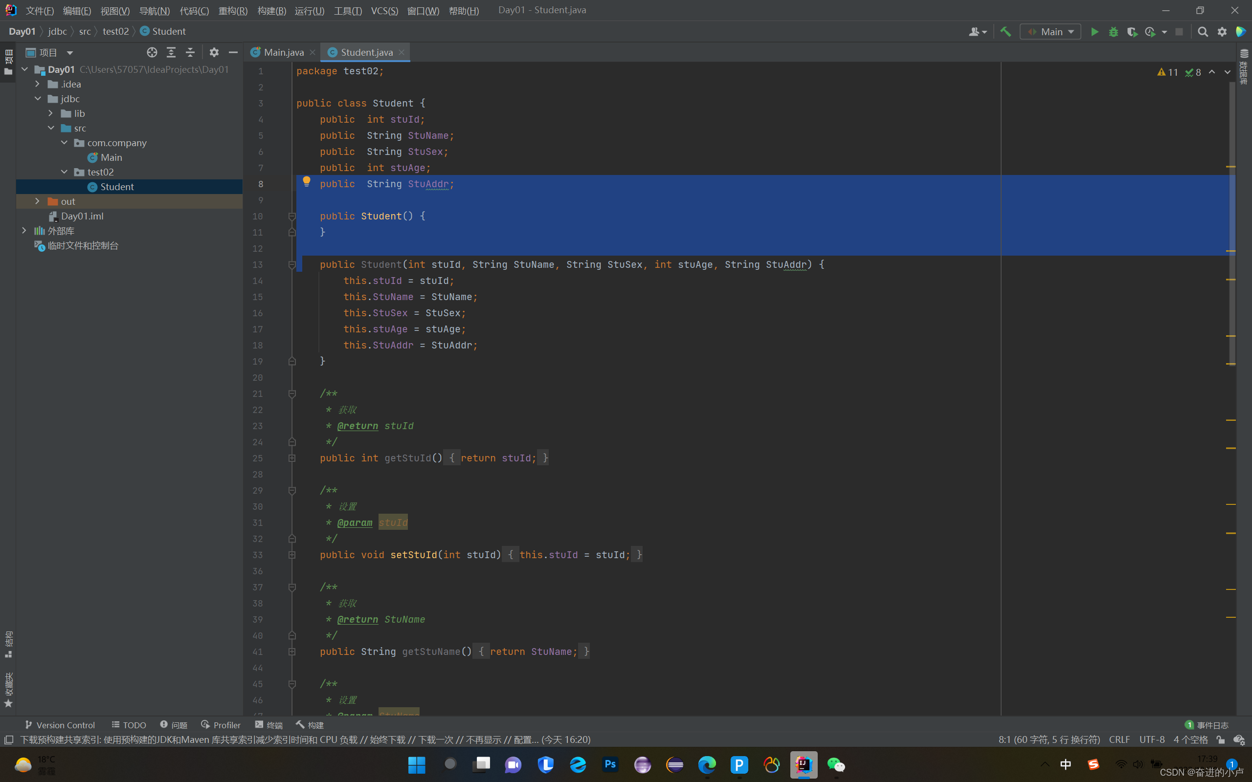The image size is (1252, 782).
Task: Open the Main run configuration dropdown
Action: [1051, 32]
